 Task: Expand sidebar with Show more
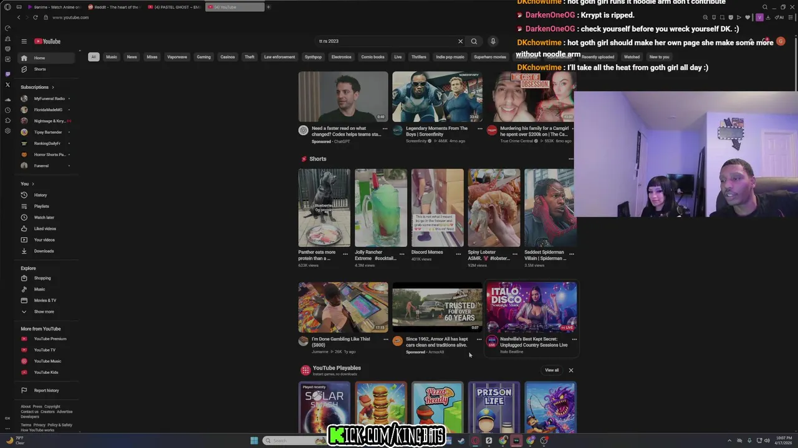[47, 312]
